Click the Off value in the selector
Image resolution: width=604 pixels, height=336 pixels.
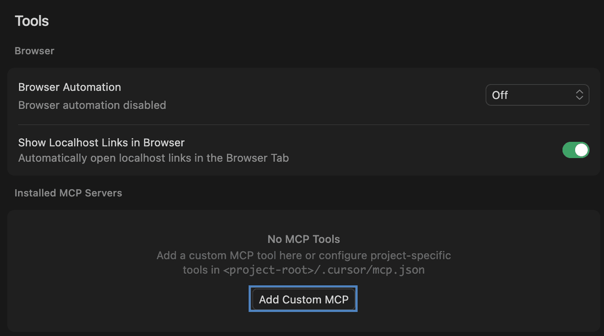(x=500, y=95)
